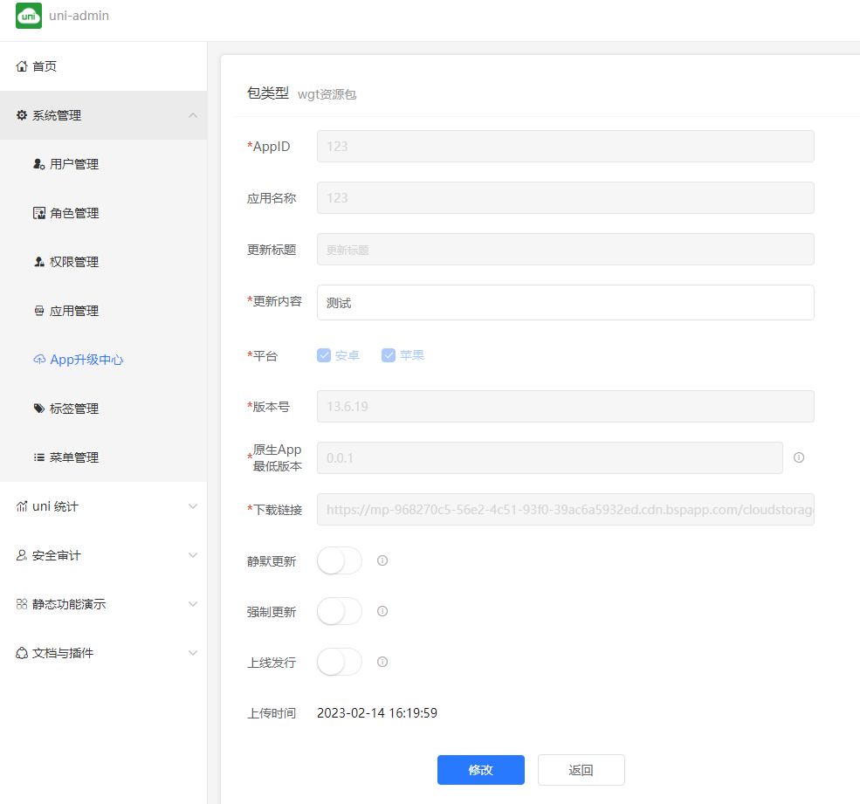Screen dimensions: 860x804
Task: Click the info icon next to 静默更新
Action: (x=382, y=560)
